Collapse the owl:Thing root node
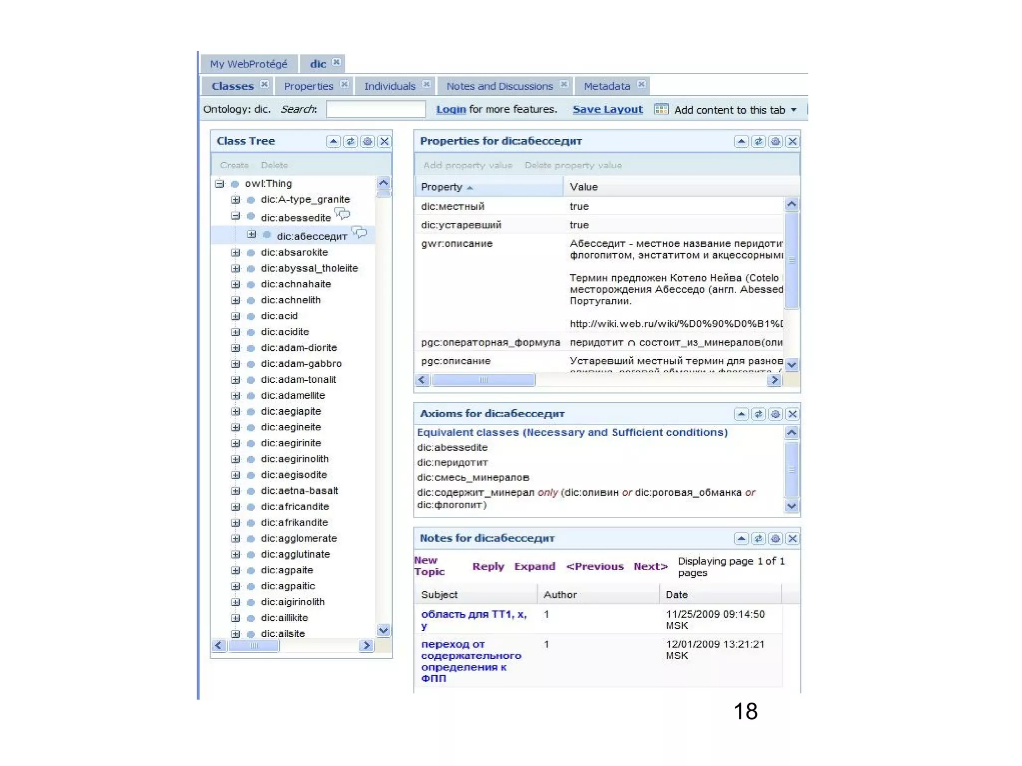This screenshot has width=1022, height=766. 219,184
